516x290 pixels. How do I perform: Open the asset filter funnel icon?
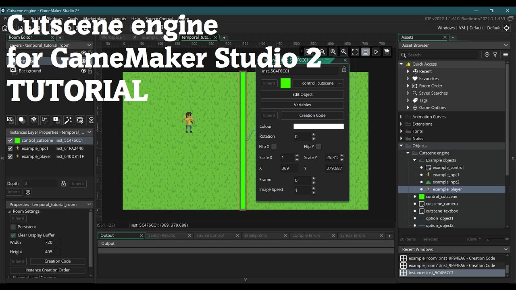tap(495, 55)
